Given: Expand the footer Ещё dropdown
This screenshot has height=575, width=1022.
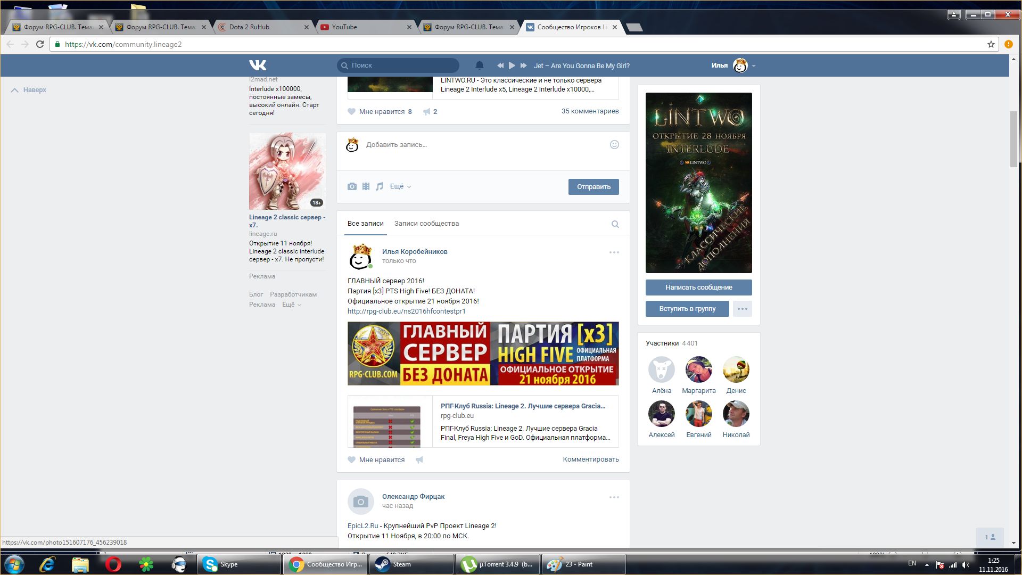Looking at the screenshot, I should [x=292, y=305].
